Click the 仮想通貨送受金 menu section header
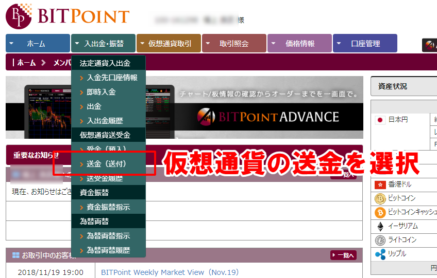Viewport: 437px width, 278px height. pos(108,135)
